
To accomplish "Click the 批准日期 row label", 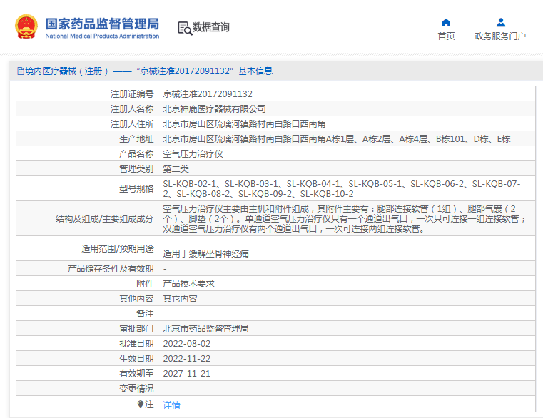I will click(x=136, y=344).
